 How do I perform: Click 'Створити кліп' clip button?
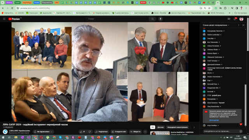pyautogui.click(x=119, y=132)
